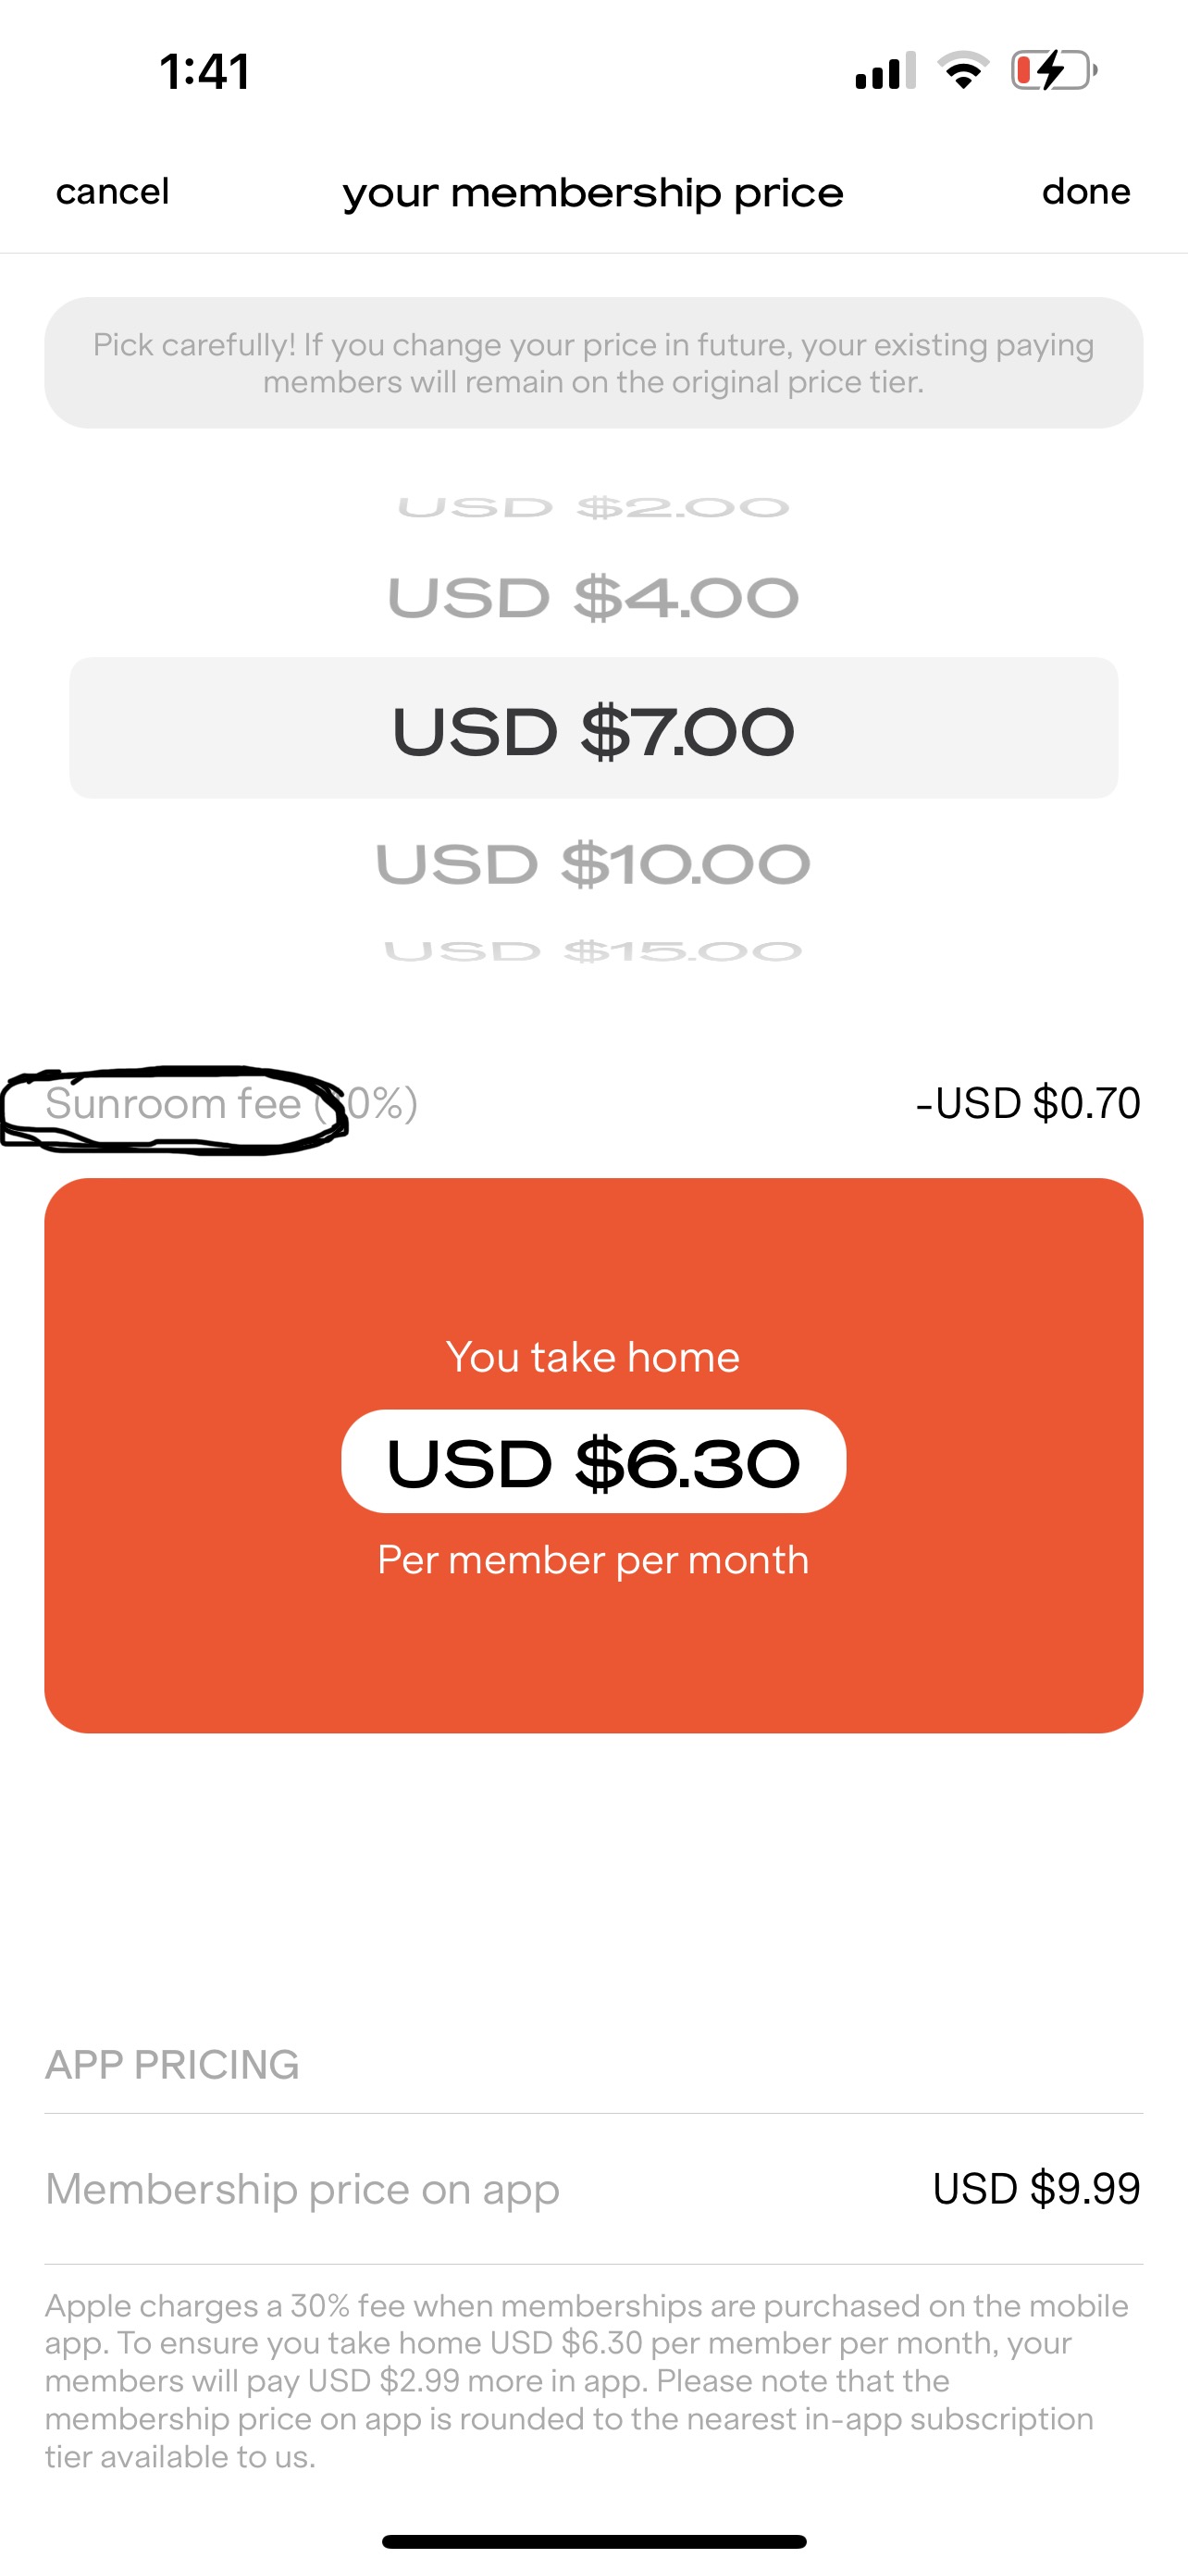Tap the Membership price on app row
The height and width of the screenshot is (2571, 1188).
tap(593, 2189)
